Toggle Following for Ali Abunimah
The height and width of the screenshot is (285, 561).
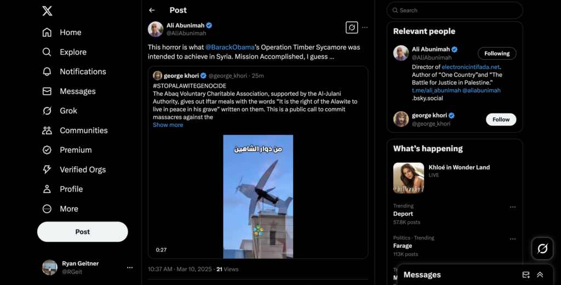[x=497, y=53]
